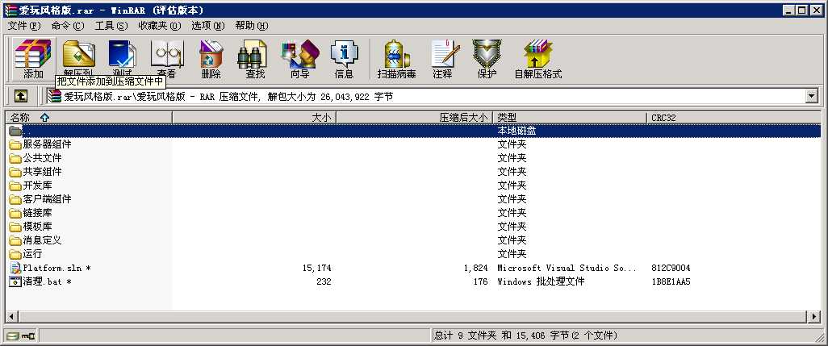This screenshot has width=828, height=346.
Task: Click the Add (添加) toolbar icon
Action: click(x=33, y=54)
